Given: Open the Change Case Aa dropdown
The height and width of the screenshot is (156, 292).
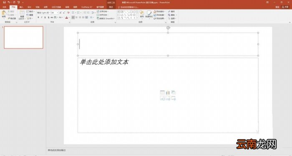Looking at the screenshot, I should click(x=60, y=17).
